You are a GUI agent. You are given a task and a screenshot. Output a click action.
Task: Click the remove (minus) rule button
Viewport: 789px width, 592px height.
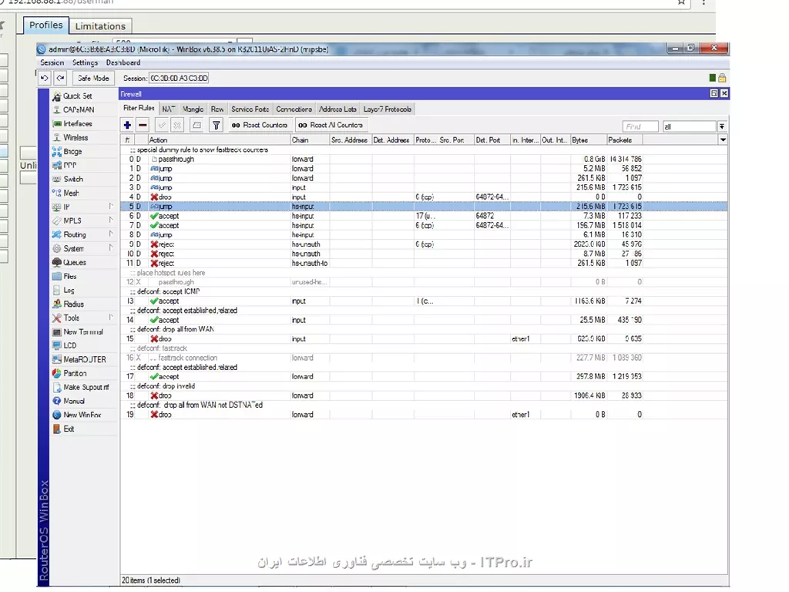[143, 126]
